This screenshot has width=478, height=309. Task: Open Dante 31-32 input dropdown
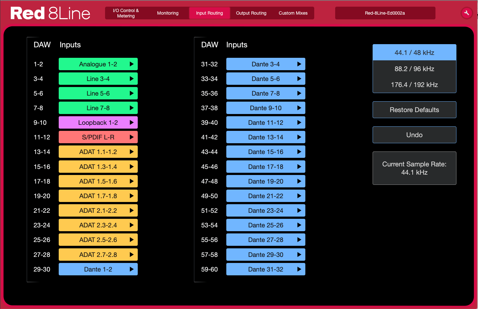coord(266,269)
